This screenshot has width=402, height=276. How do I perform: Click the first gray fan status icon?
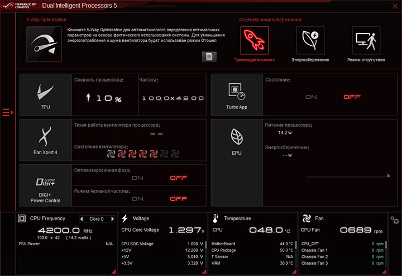(111, 154)
